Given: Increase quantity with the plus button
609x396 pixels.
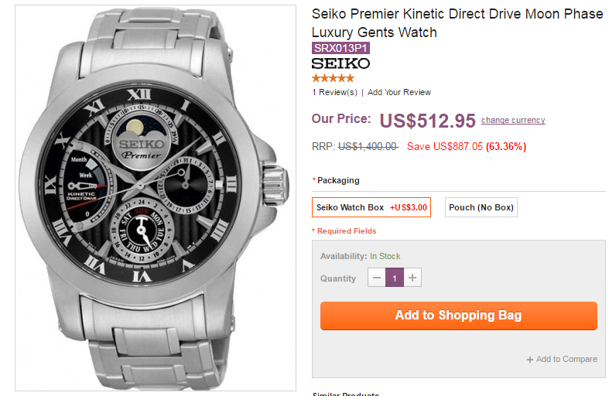Looking at the screenshot, I should tap(412, 278).
